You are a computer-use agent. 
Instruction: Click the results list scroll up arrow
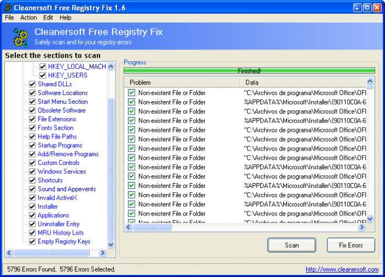point(370,81)
